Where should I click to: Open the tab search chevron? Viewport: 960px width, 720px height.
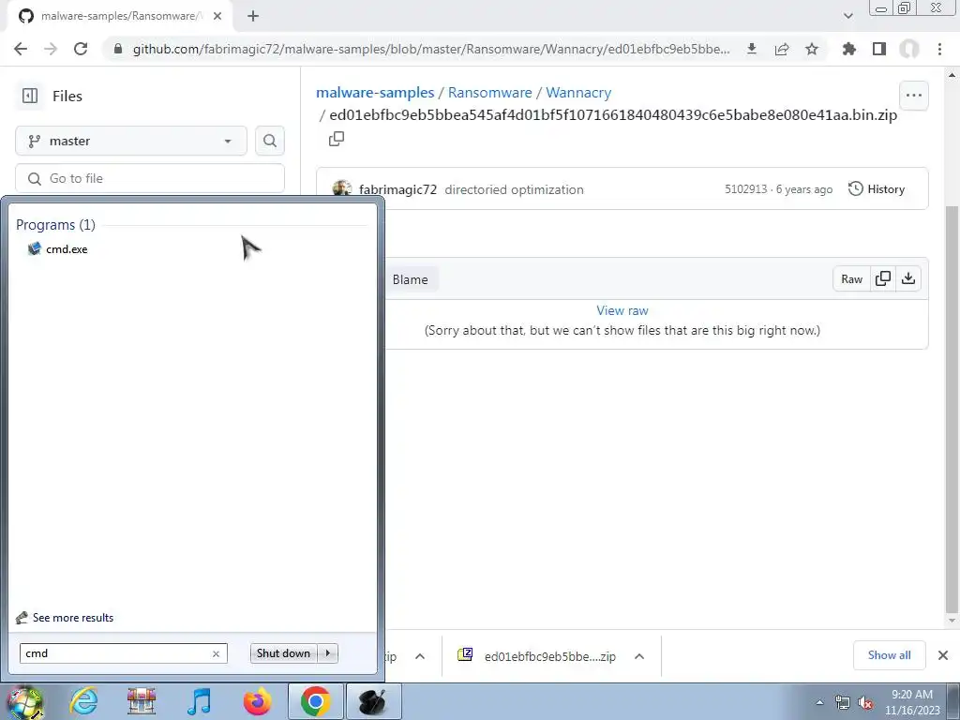(x=847, y=16)
